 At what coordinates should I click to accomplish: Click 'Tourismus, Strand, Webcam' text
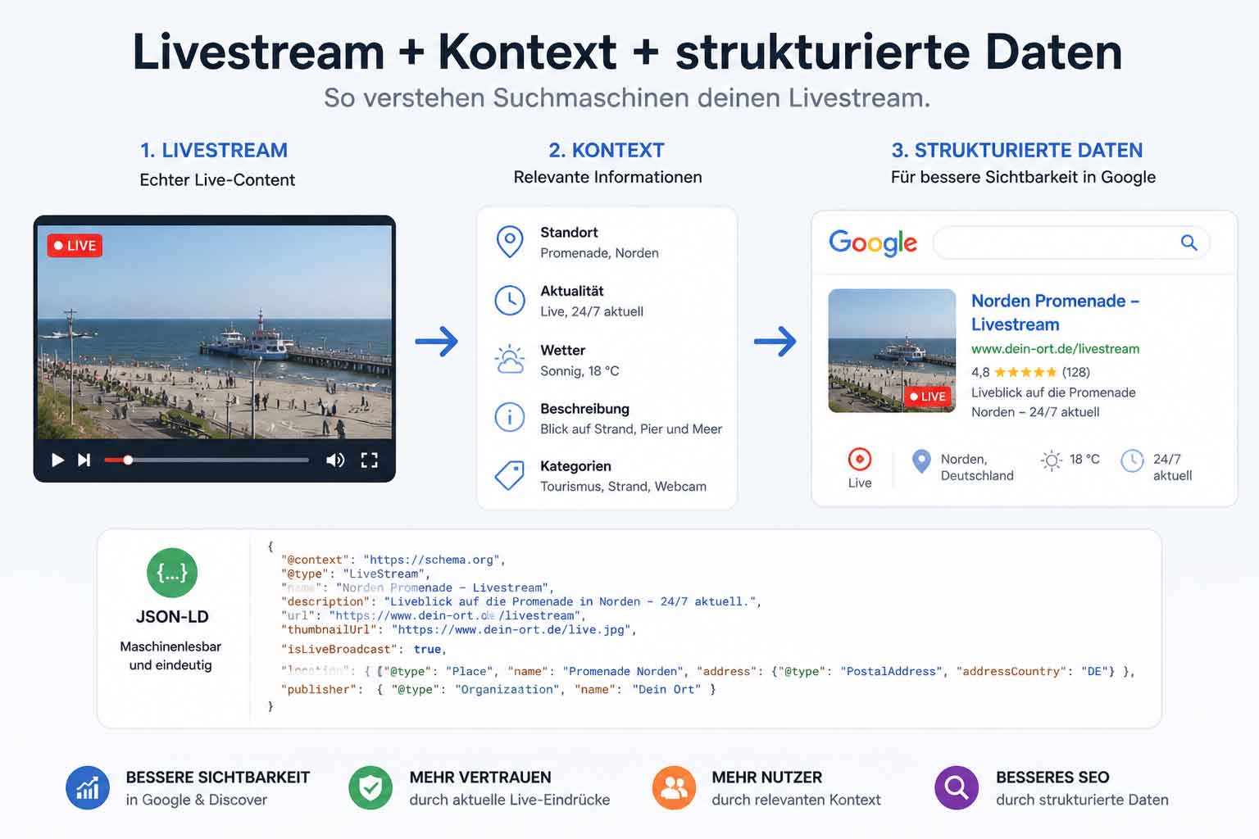[623, 487]
